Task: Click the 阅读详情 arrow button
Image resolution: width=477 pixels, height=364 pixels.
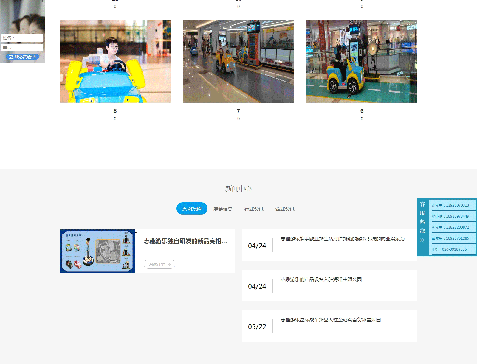Action: 159,264
